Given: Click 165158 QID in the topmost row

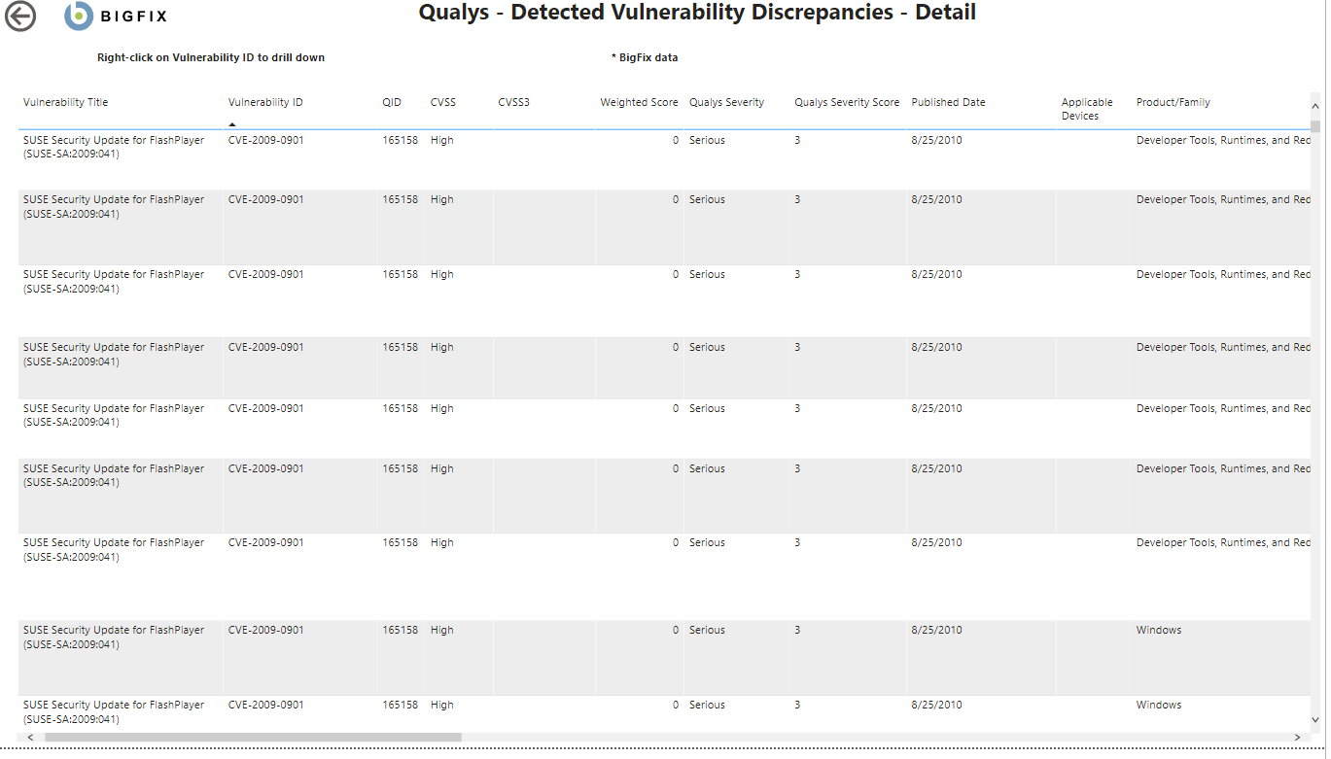Looking at the screenshot, I should click(400, 140).
